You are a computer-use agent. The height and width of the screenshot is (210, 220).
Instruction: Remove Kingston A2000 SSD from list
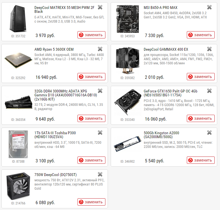pyautogui.click(x=209, y=133)
